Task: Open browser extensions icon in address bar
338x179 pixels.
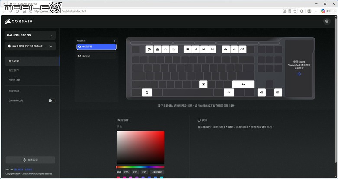Action: [284, 11]
